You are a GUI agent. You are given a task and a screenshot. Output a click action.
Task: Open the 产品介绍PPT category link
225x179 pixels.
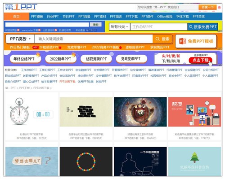click(x=49, y=76)
